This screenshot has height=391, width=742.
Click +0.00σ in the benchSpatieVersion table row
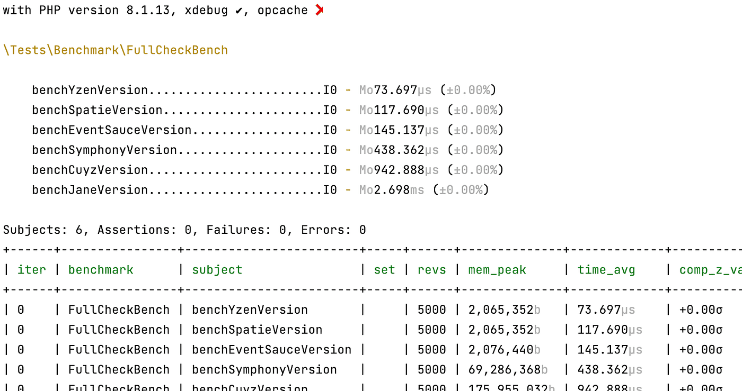(x=701, y=330)
